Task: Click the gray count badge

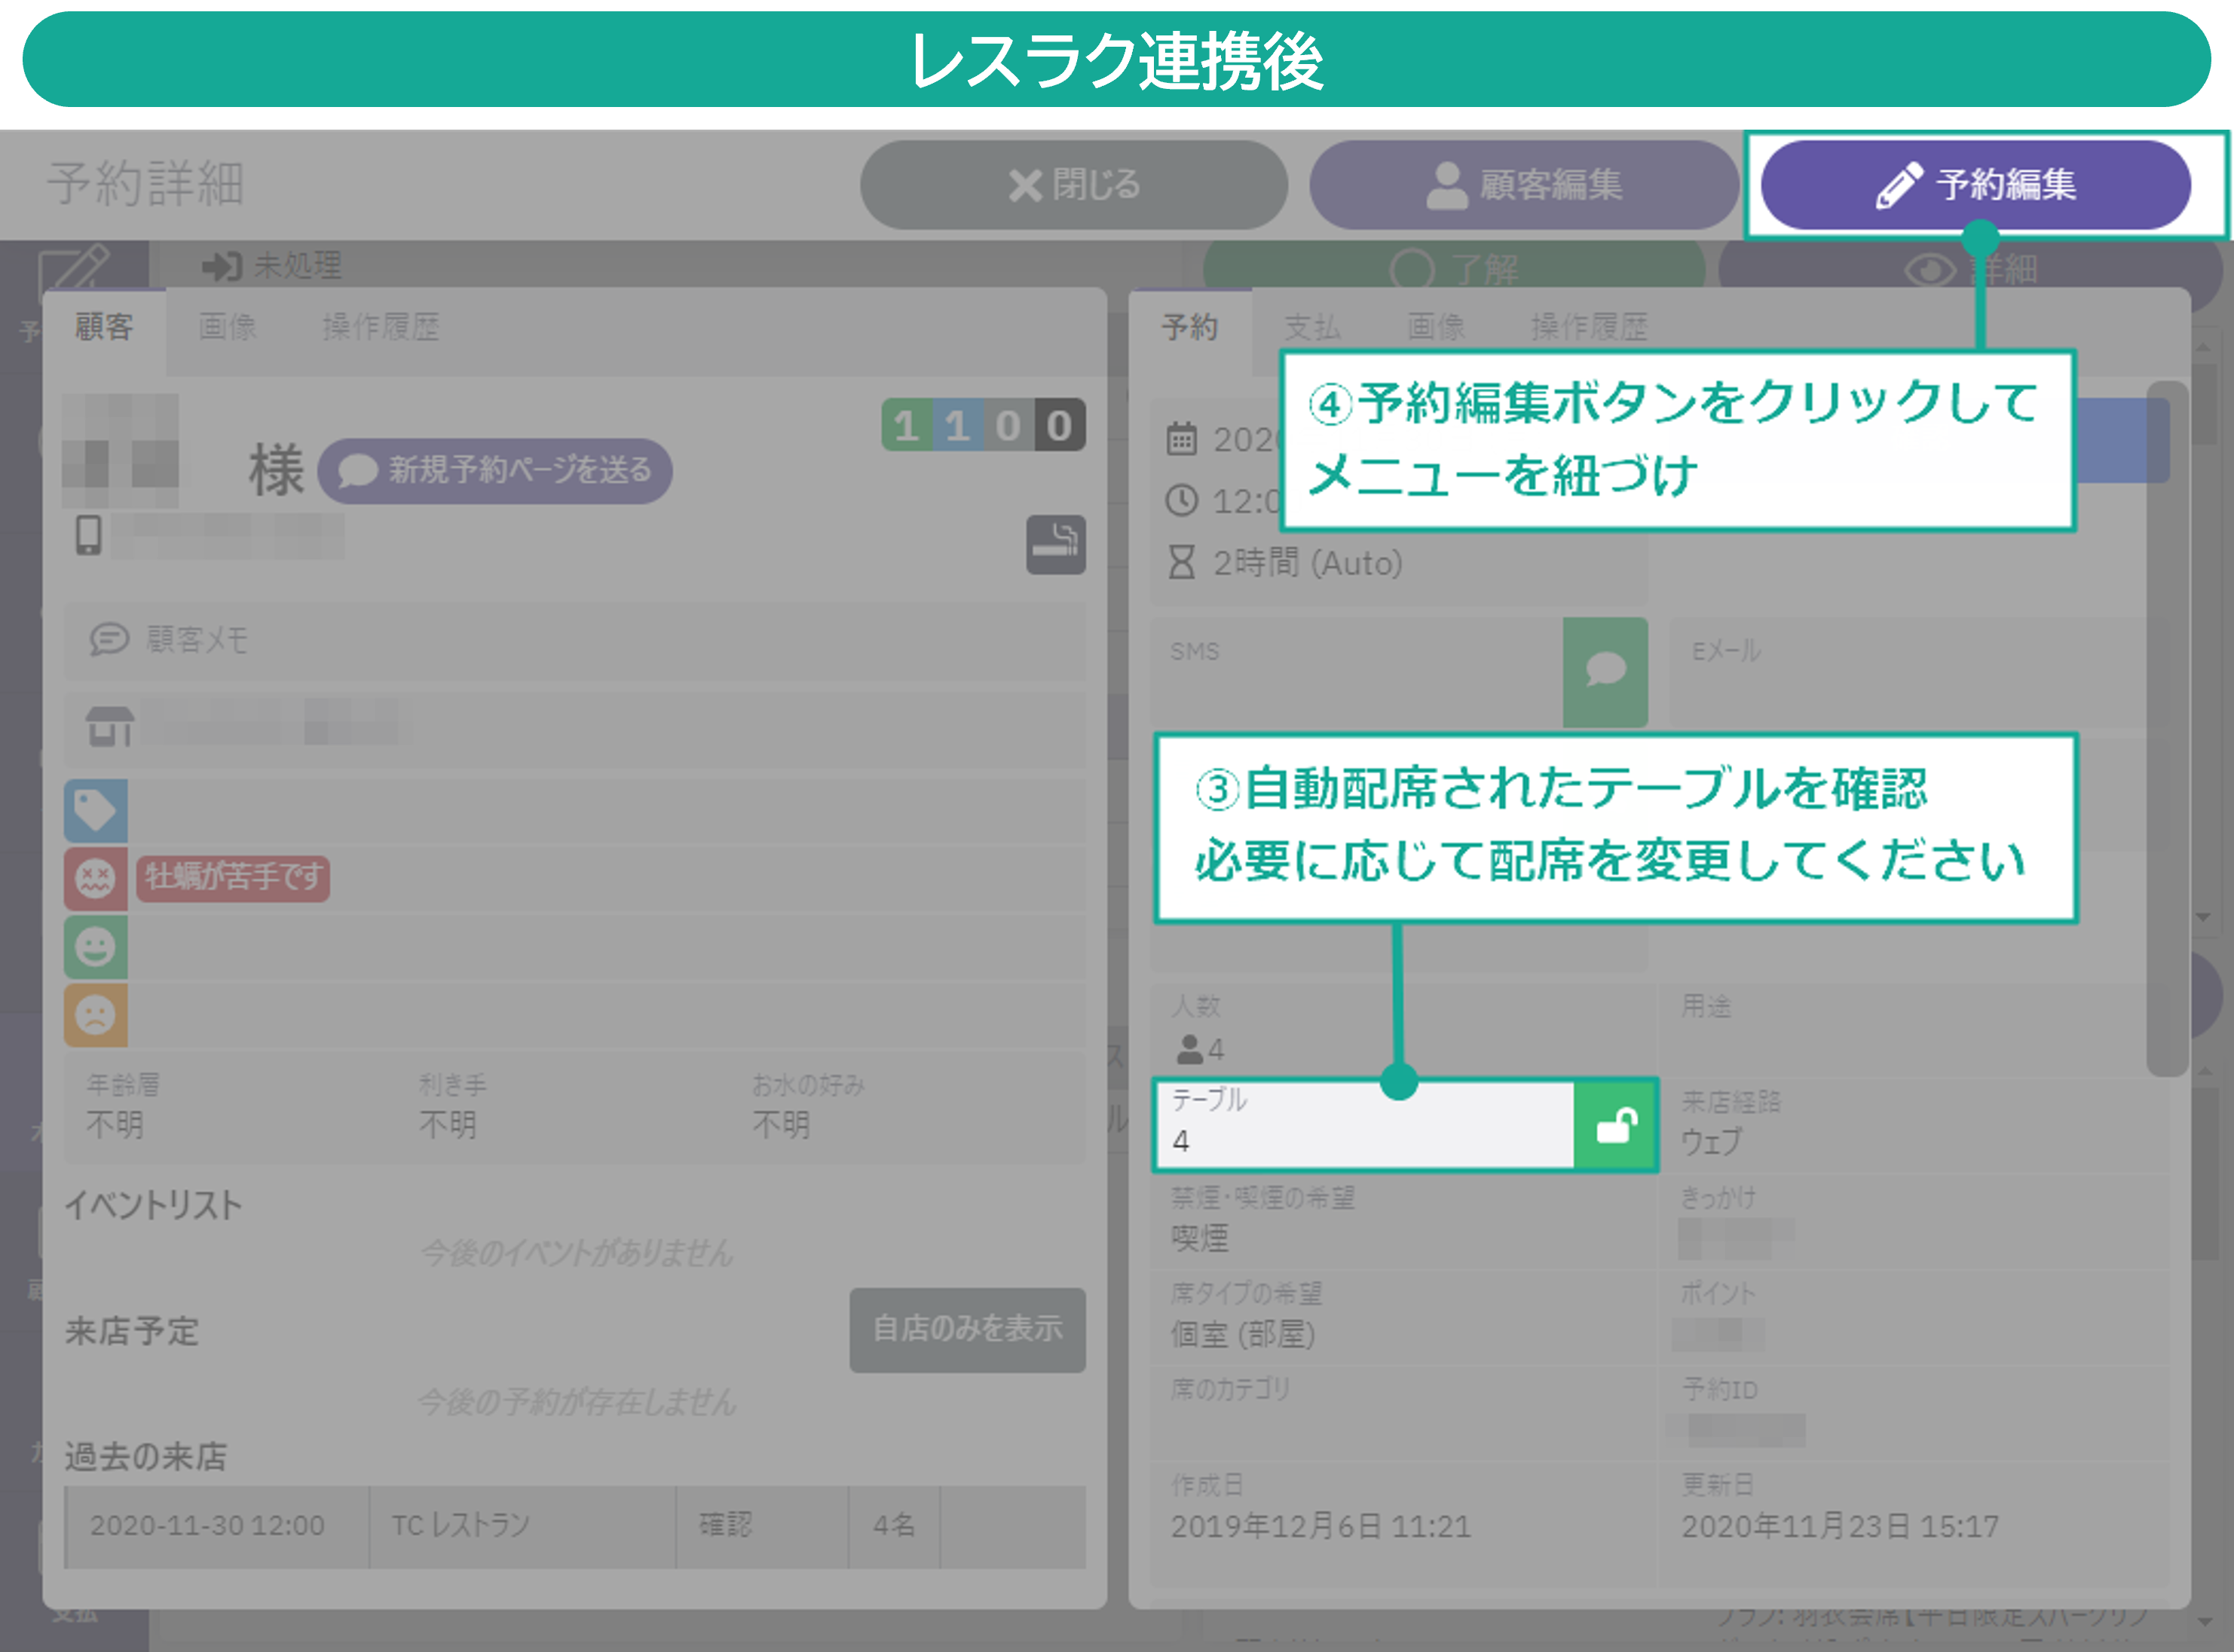Action: (1008, 426)
